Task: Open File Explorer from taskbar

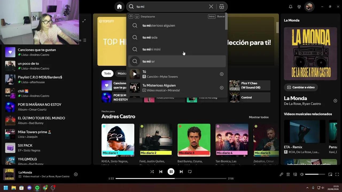Action: [x=14, y=188]
